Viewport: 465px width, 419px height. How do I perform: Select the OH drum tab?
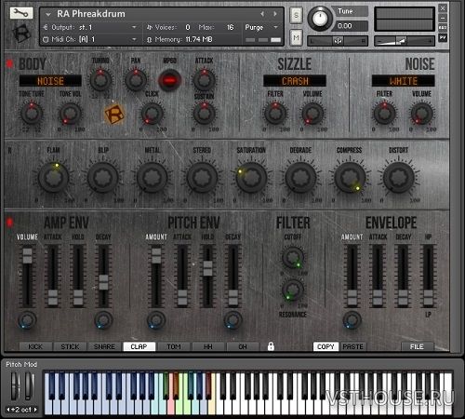(x=243, y=346)
